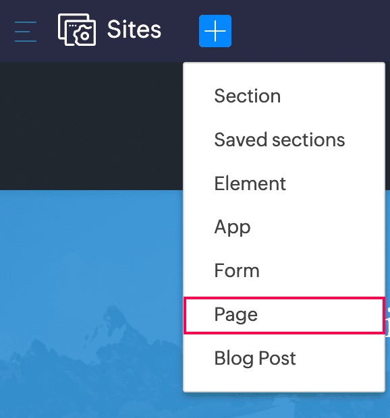Viewport: 390px width, 418px height.
Task: Click the highlighted Page option
Action: [284, 315]
